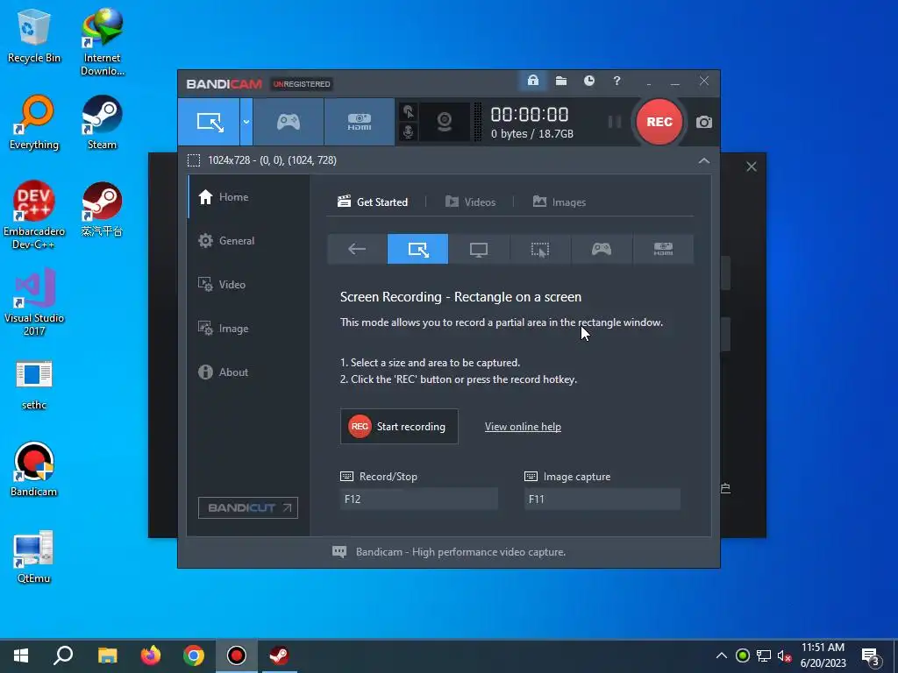Toggle microphone recording icon
The image size is (898, 673).
click(x=409, y=132)
